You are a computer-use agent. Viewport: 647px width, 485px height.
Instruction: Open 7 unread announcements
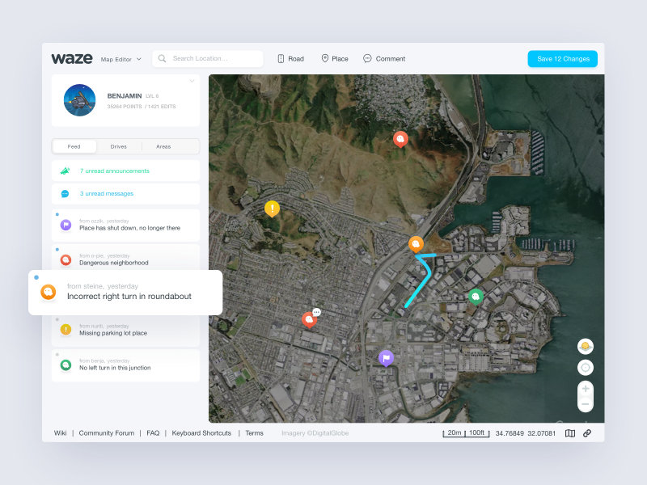pyautogui.click(x=114, y=171)
